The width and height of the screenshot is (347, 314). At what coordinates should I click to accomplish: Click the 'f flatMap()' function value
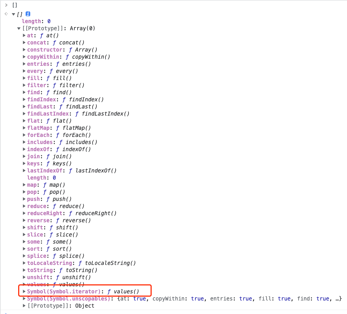[x=73, y=128]
